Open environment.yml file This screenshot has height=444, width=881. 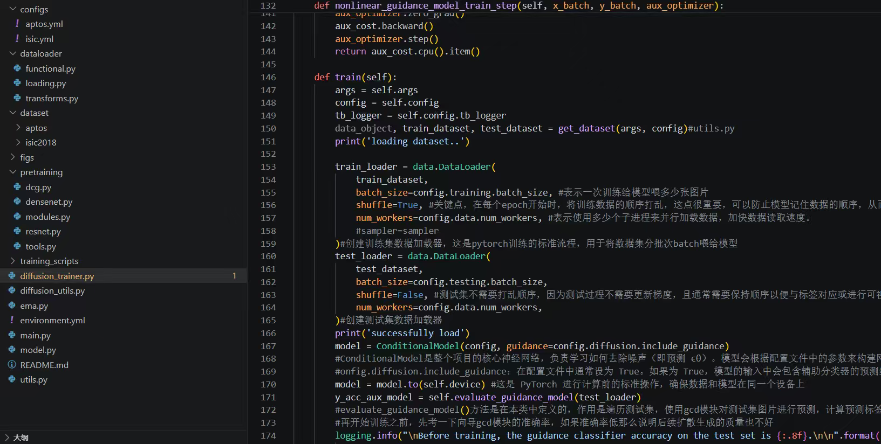point(52,320)
